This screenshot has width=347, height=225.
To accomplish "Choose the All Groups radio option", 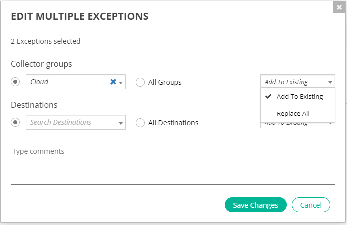I will 140,82.
